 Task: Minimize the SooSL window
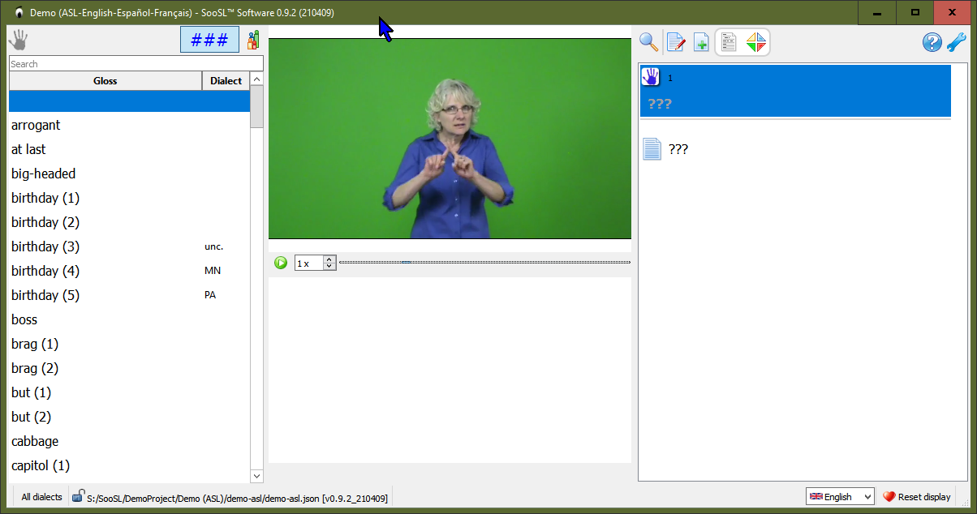point(878,12)
